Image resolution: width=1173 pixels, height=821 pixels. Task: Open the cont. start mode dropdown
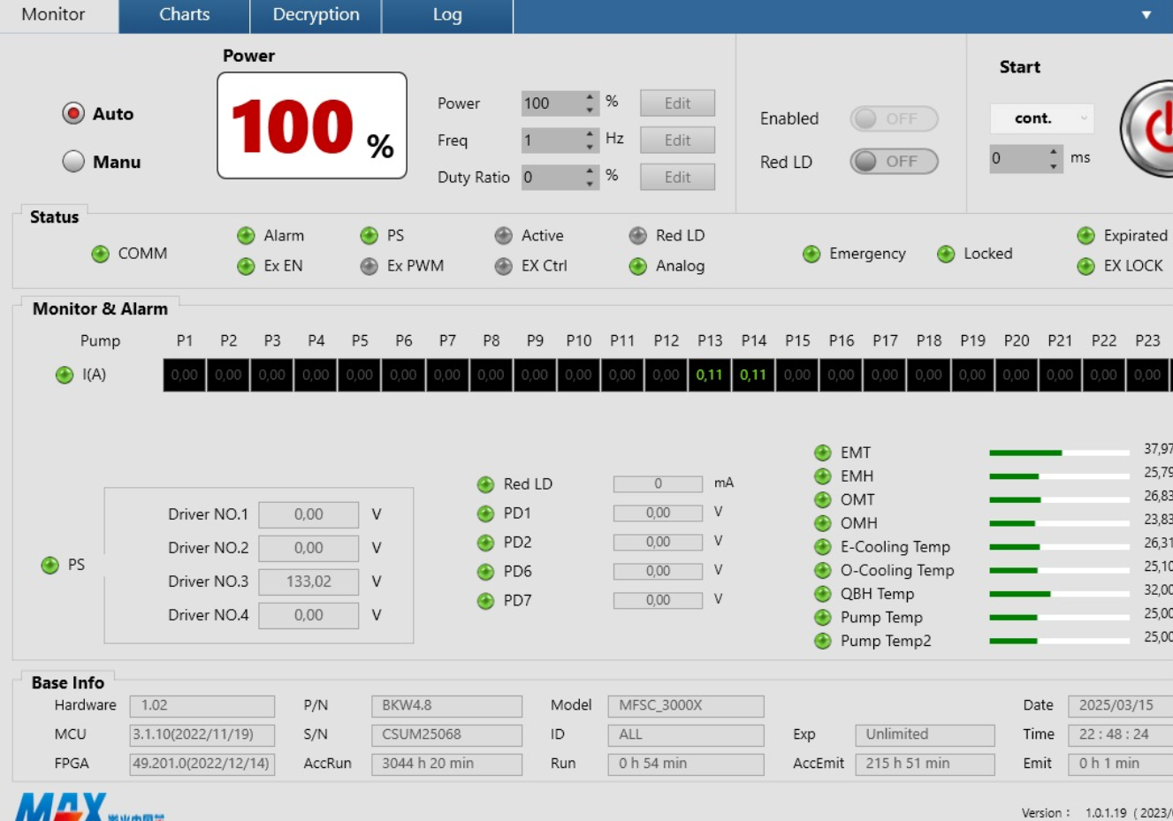click(1042, 118)
